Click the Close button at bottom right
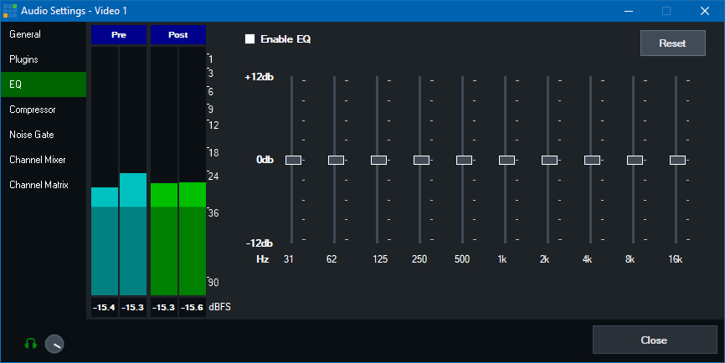 pyautogui.click(x=654, y=340)
